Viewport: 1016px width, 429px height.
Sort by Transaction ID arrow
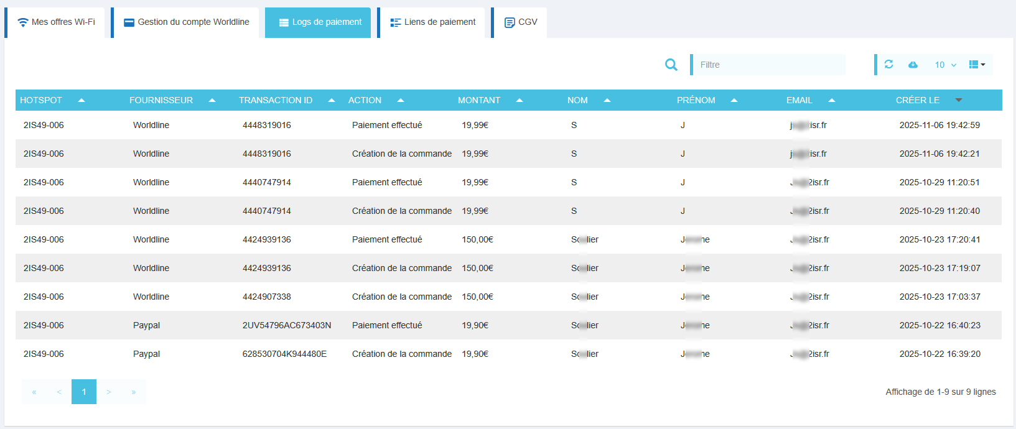pyautogui.click(x=332, y=100)
